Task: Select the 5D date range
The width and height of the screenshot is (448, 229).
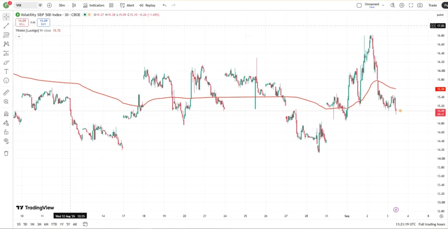Action: [x=25, y=224]
